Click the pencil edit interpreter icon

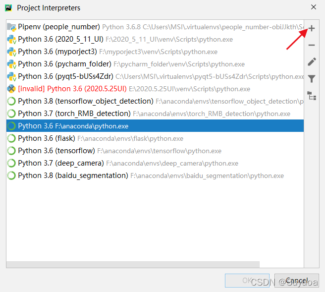coord(312,62)
